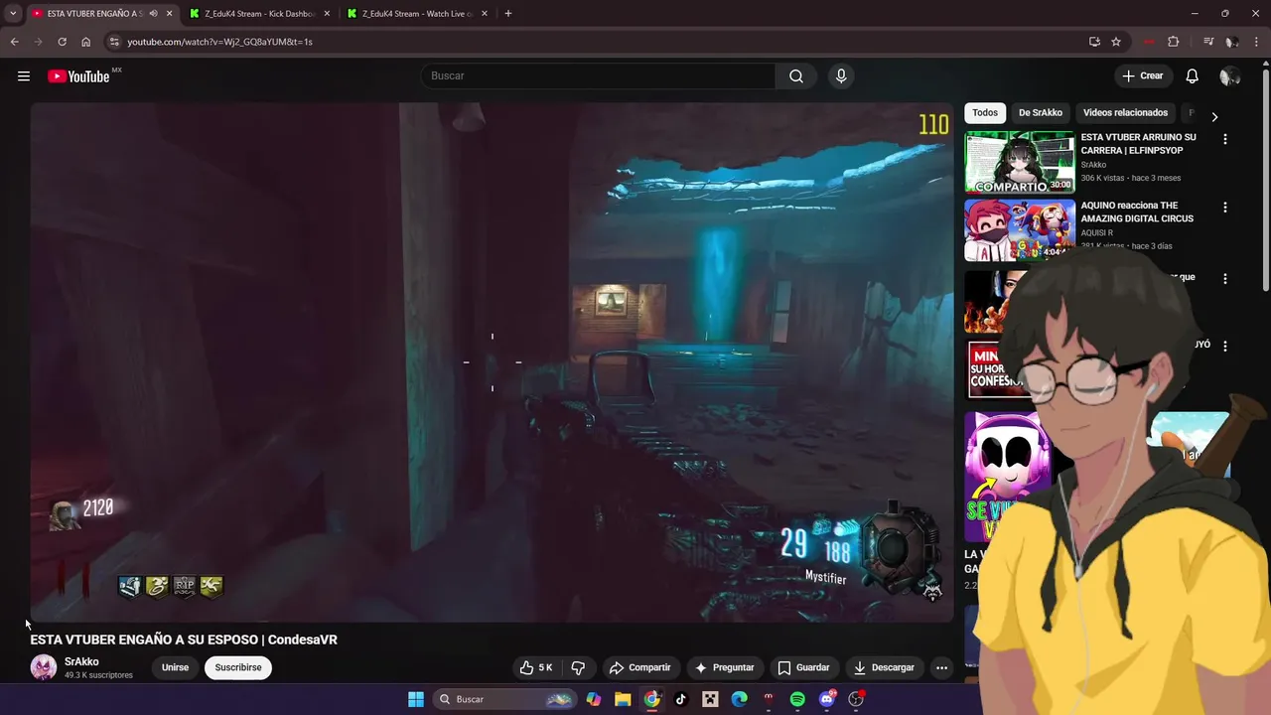
Task: Open AQUINO reacciona THE AMAZING DIGITAL CIRCUS
Action: tap(1137, 212)
